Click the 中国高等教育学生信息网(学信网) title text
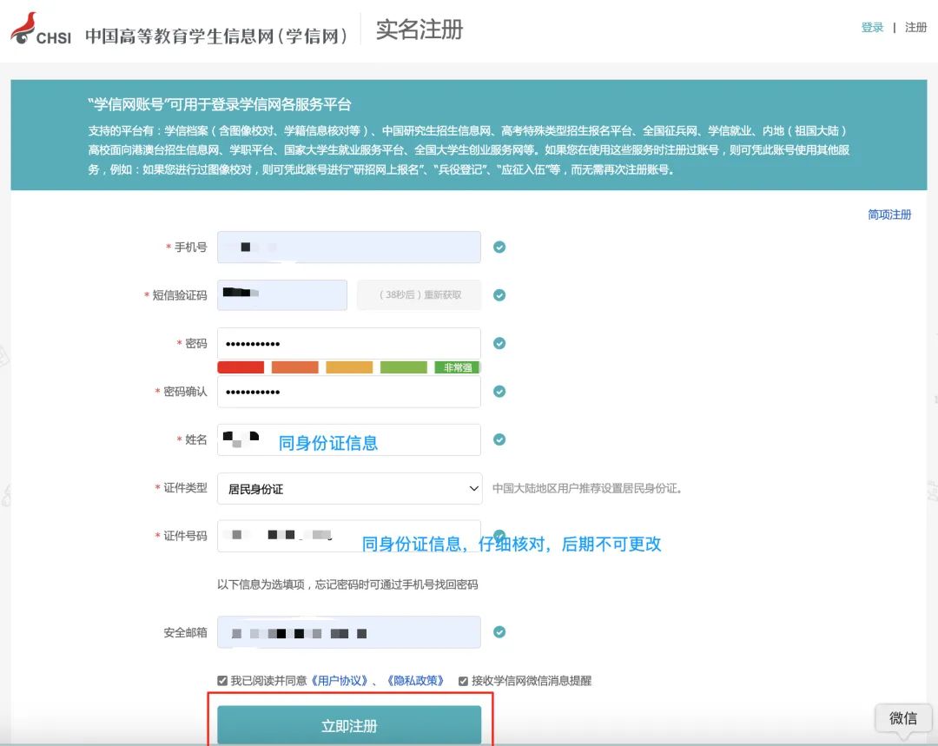This screenshot has width=938, height=746. (x=216, y=36)
